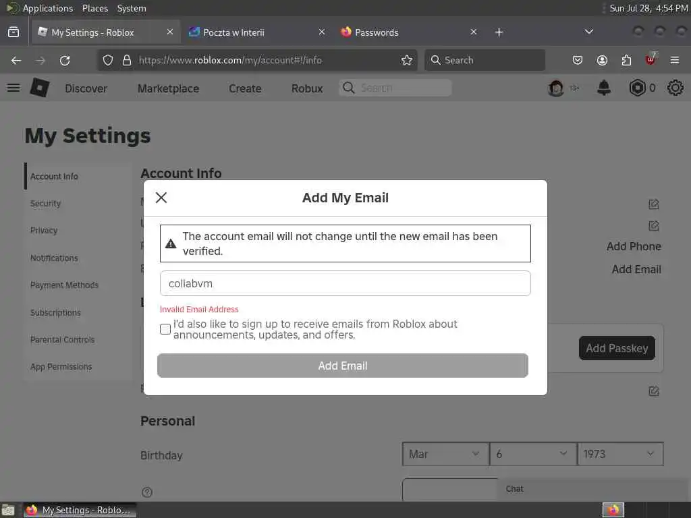Reload the current page
Image resolution: width=691 pixels, height=518 pixels.
(65, 60)
